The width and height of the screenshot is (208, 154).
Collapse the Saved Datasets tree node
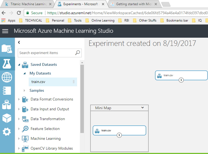(x=19, y=65)
